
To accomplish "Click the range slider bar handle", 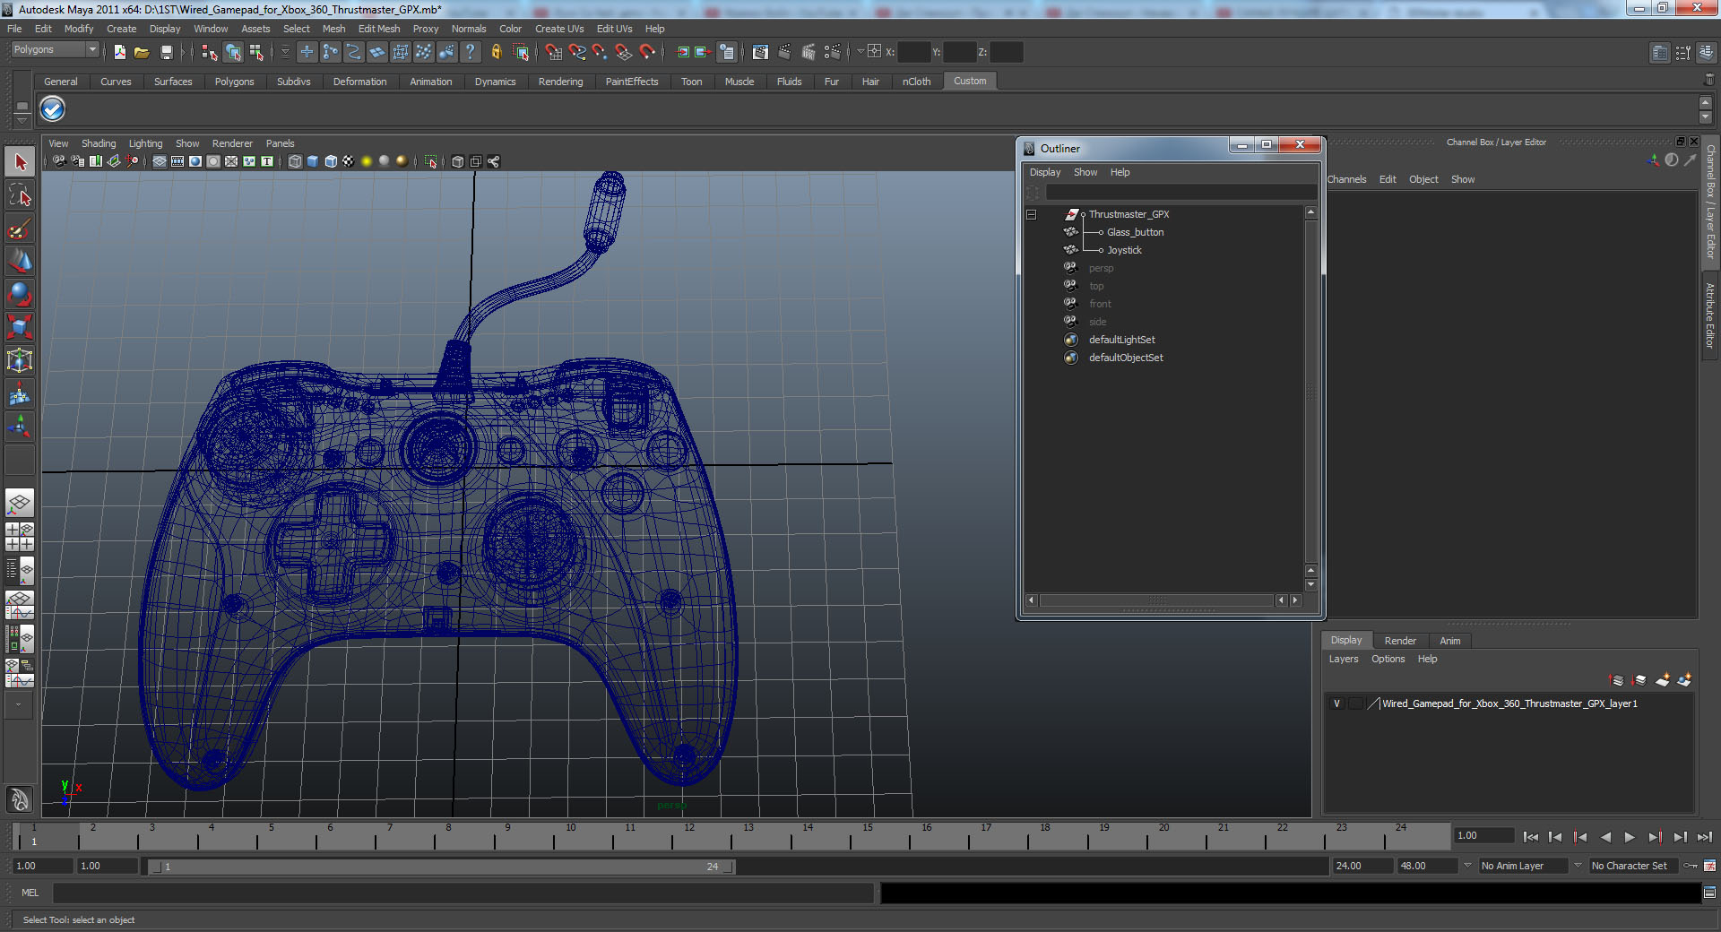I will coord(441,867).
